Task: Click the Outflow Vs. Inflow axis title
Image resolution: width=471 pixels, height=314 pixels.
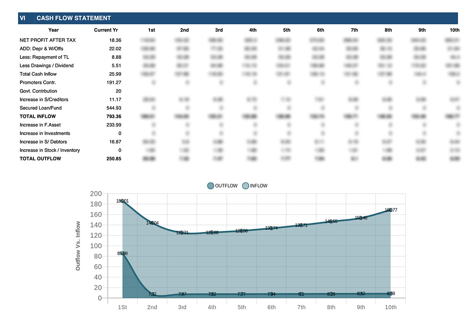Action: [78, 246]
